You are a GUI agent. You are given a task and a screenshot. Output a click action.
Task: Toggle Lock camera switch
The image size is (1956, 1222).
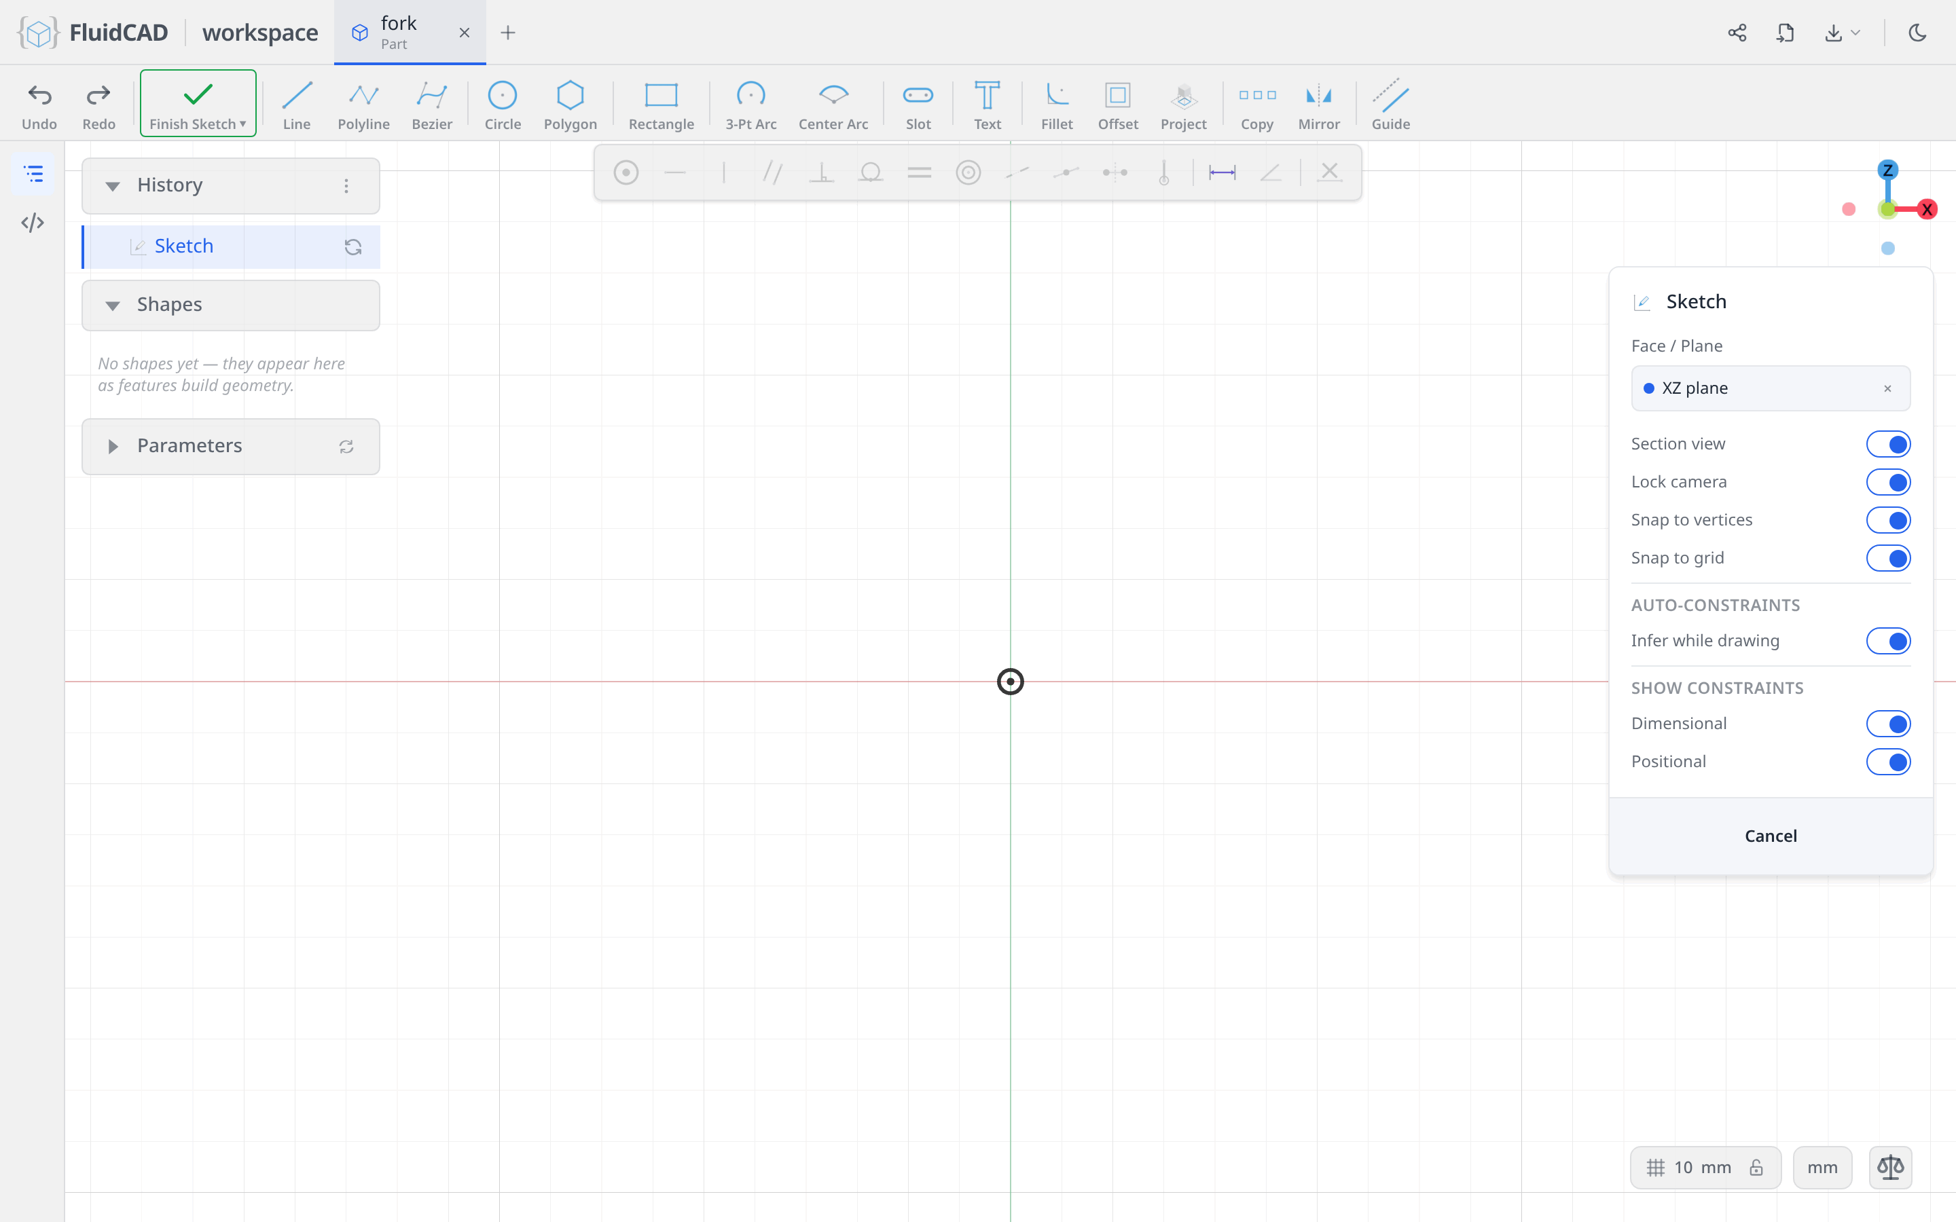coord(1888,482)
